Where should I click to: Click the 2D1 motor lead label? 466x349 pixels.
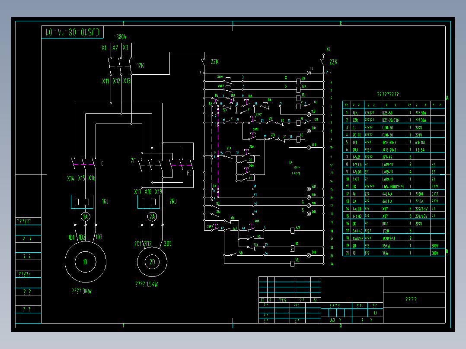[x=137, y=244]
